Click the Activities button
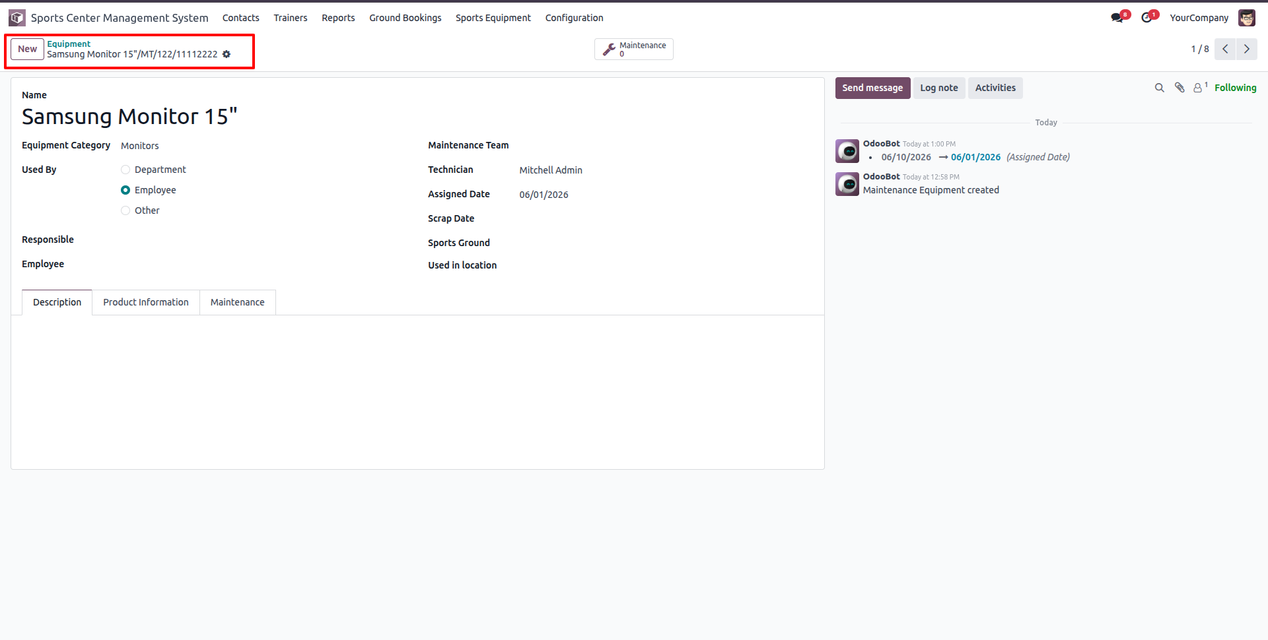 tap(995, 88)
